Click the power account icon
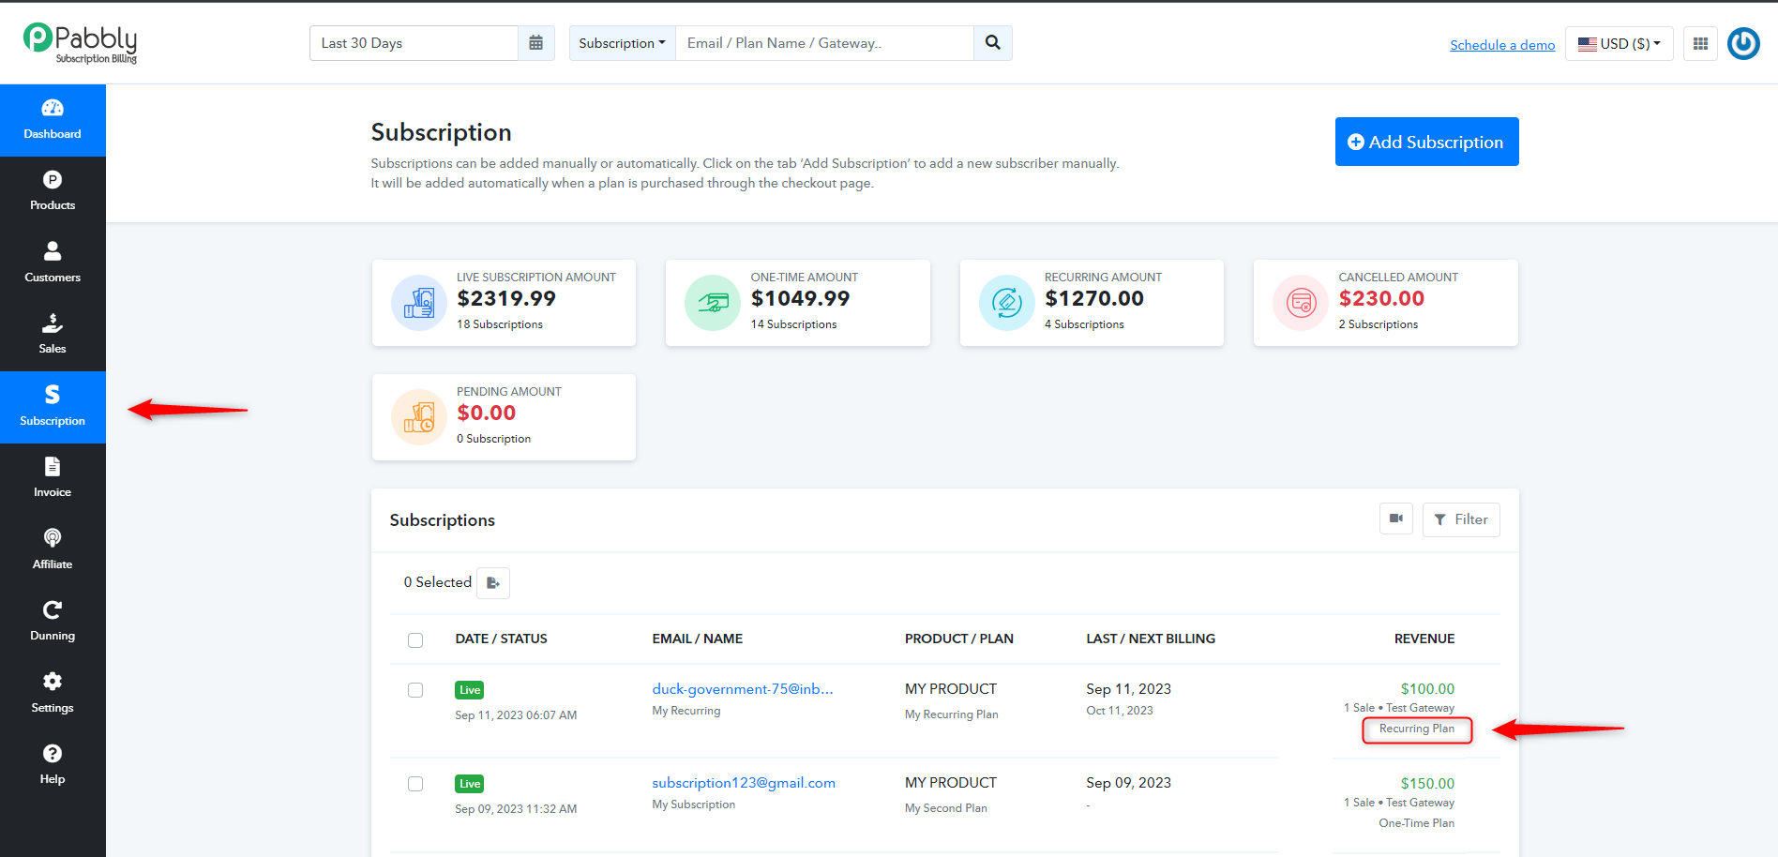Screen dimensions: 1778x857 pyautogui.click(x=1743, y=43)
